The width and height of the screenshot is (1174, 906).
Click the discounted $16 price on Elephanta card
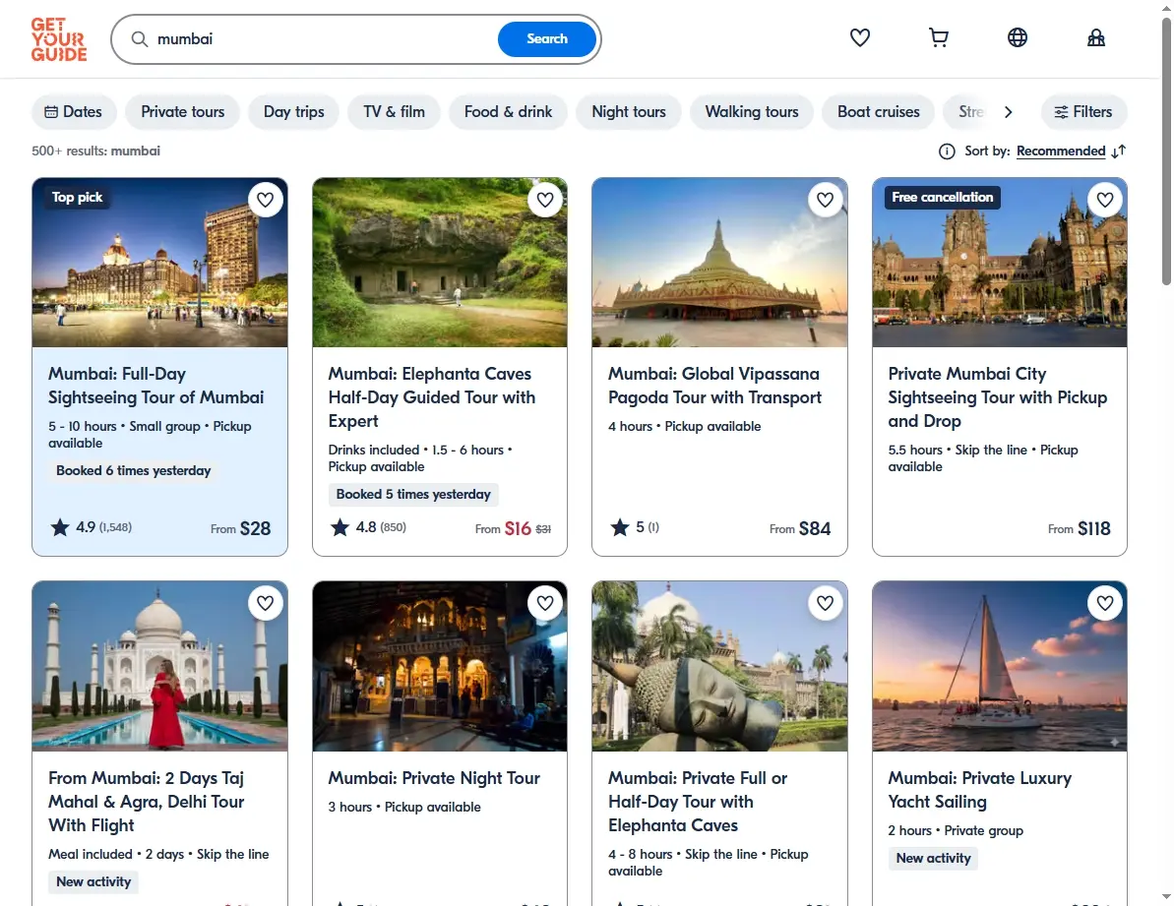click(518, 529)
